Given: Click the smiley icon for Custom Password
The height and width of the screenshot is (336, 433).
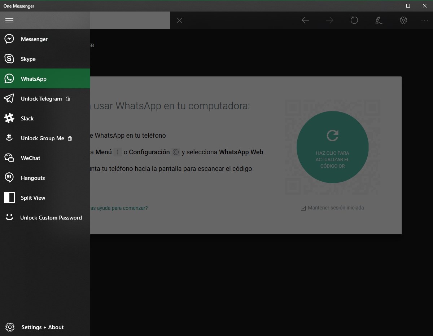Looking at the screenshot, I should (9, 217).
